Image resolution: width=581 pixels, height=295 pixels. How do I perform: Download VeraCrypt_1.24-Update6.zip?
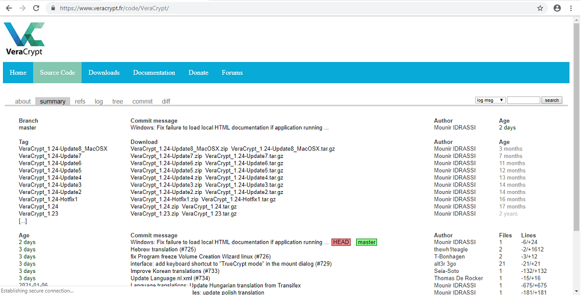166,163
